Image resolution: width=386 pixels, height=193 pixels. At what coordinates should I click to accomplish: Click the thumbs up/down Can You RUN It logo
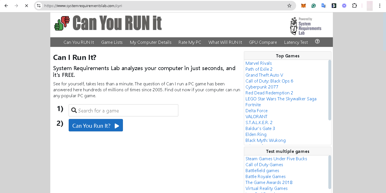point(108,23)
